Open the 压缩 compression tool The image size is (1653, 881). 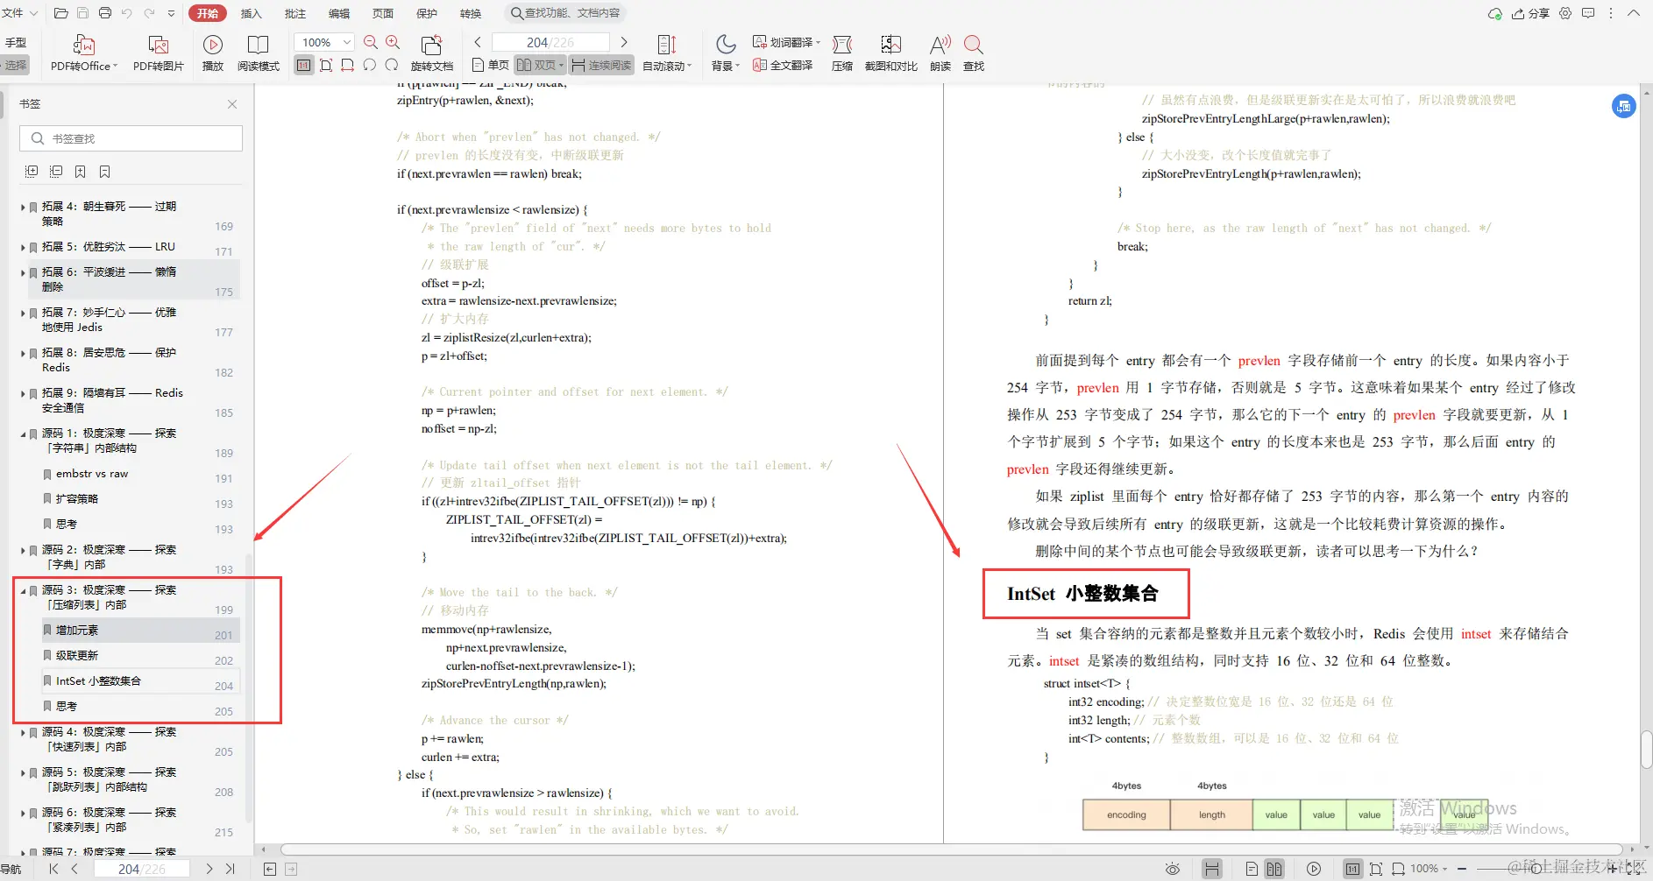pos(841,53)
